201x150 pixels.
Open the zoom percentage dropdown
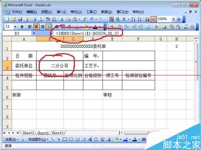[x=173, y=19]
